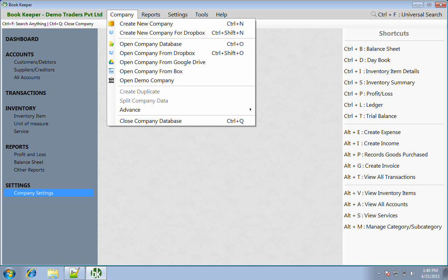
Task: Open the sidebar Reports section heading
Action: [x=17, y=147]
